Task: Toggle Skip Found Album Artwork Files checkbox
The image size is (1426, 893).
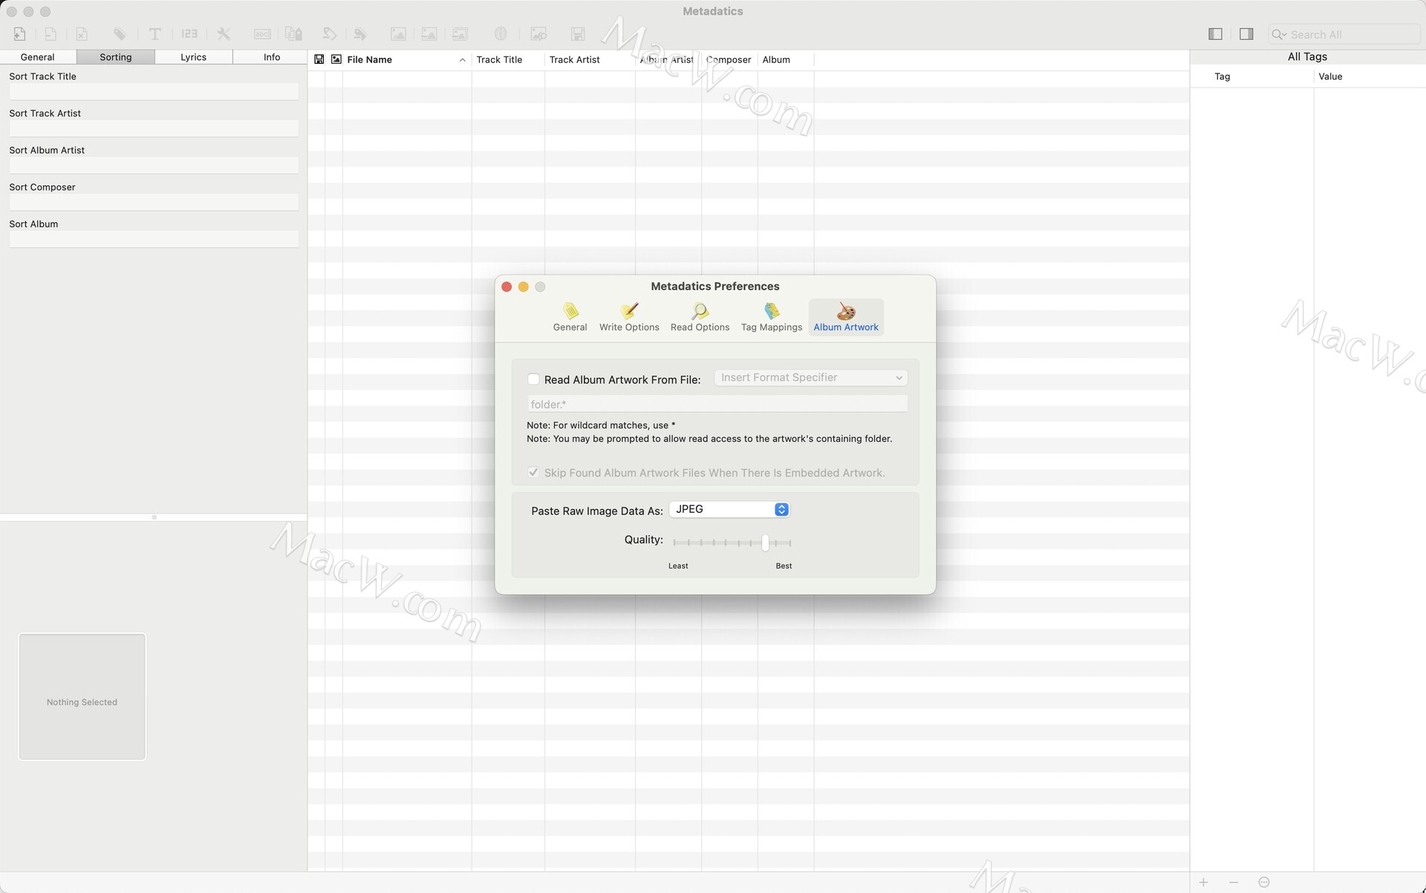Action: (533, 473)
